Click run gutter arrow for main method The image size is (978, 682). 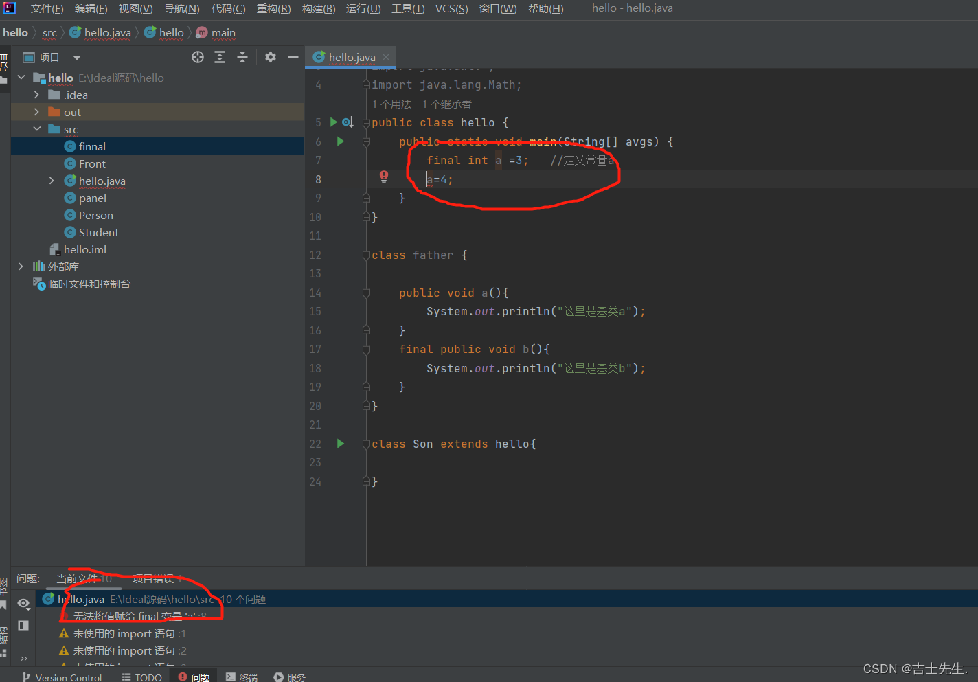coord(340,141)
